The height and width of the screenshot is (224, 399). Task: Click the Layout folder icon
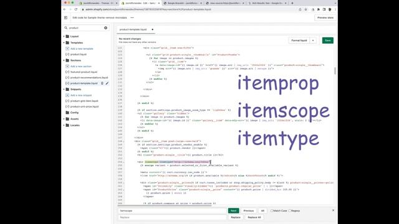[67, 36]
